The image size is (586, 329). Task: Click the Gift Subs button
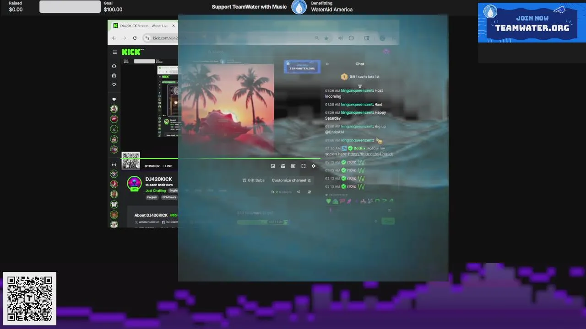tap(254, 180)
